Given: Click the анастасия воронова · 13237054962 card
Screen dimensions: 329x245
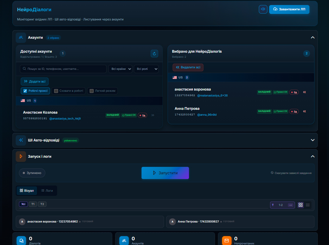Looking at the screenshot, I should 90,222.
